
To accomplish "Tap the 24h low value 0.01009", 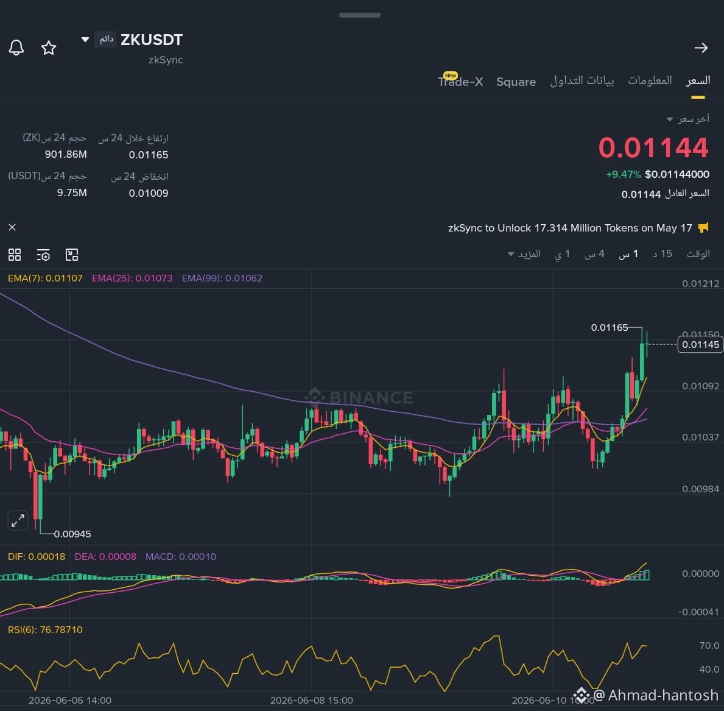I will (148, 193).
